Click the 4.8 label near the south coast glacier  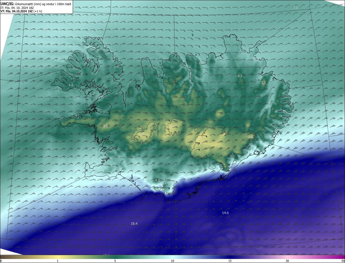point(157,180)
